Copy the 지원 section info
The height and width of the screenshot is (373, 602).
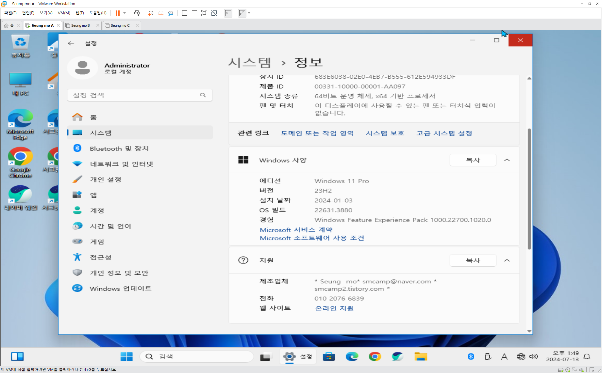tap(473, 260)
